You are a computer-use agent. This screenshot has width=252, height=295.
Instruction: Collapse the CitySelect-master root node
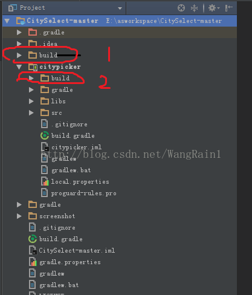point(7,21)
